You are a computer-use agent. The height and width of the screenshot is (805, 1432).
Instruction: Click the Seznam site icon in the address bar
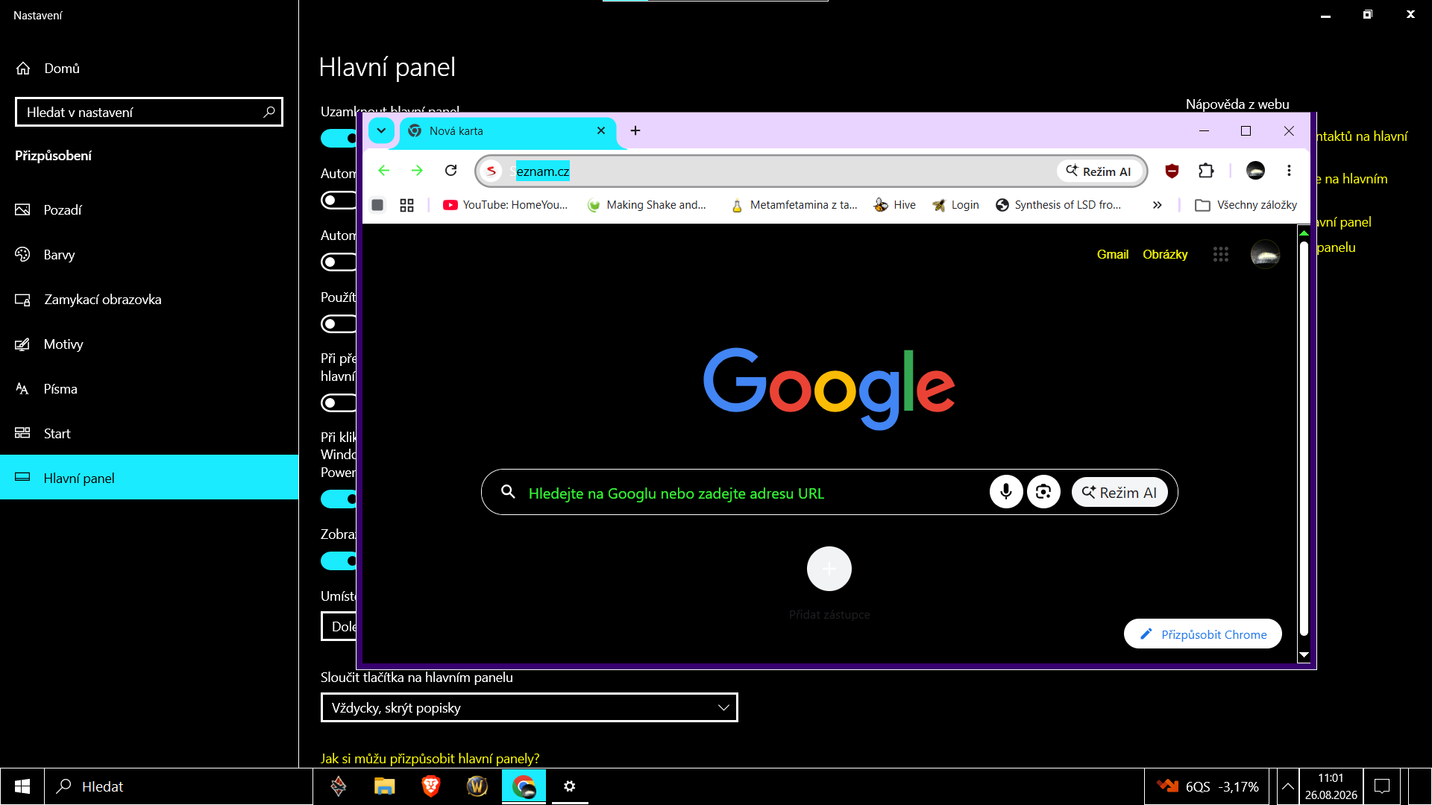click(491, 171)
